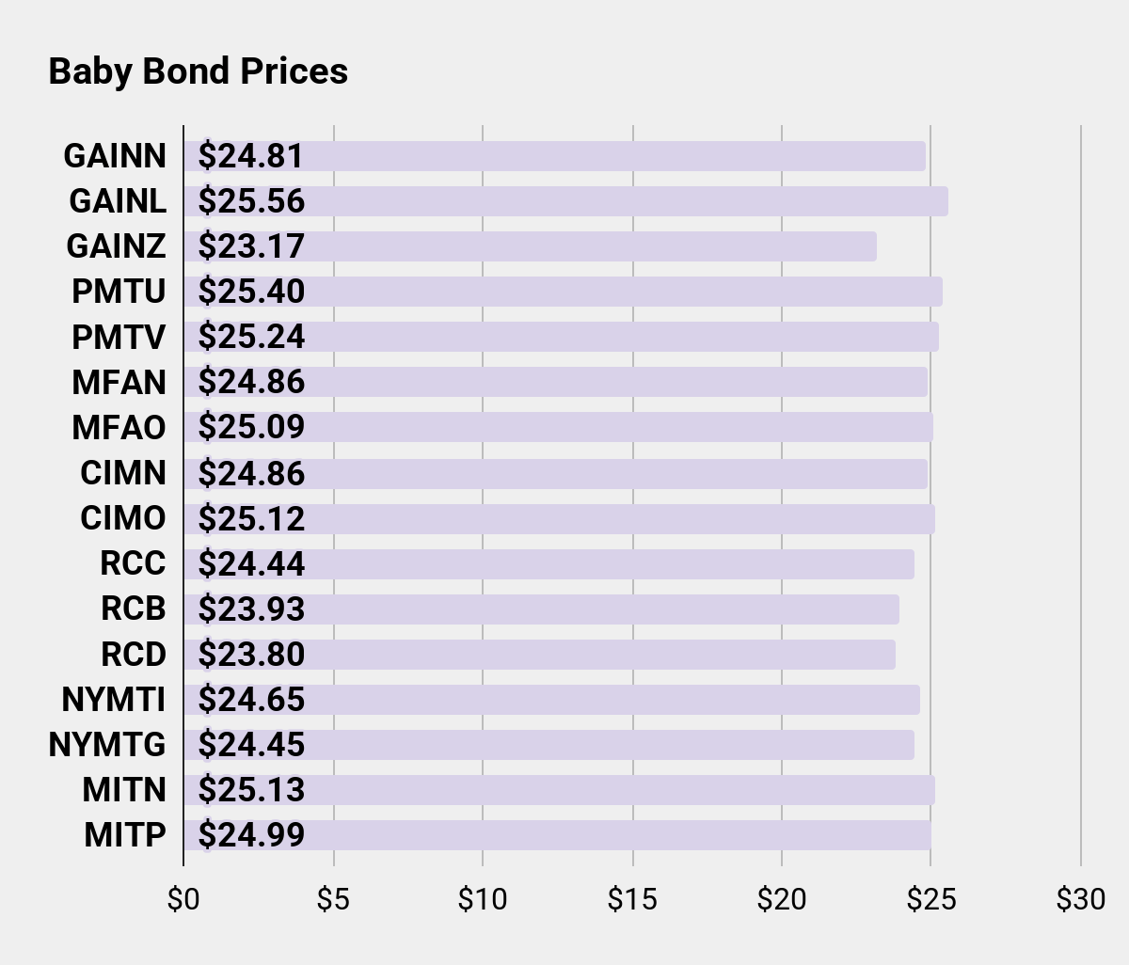Viewport: 1129px width, 965px height.
Task: Select the GAINN bar showing $24.81
Action: click(x=555, y=156)
